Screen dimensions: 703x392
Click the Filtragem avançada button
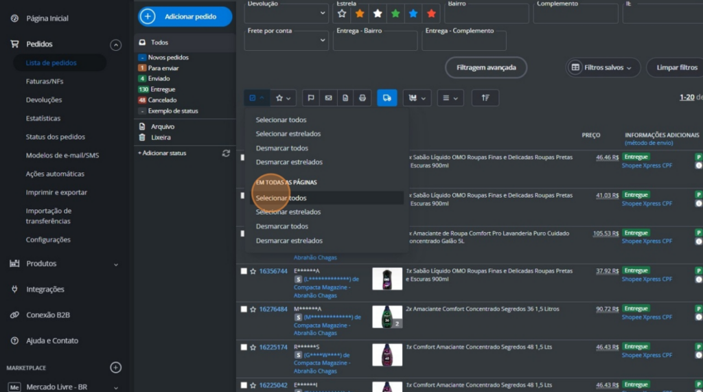[486, 67]
